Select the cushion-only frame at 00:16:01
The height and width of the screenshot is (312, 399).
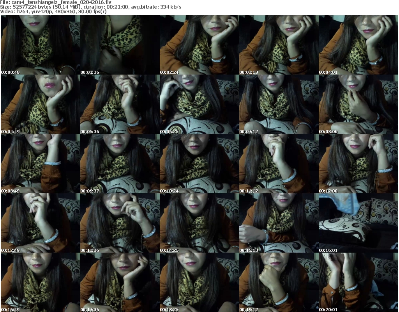pyautogui.click(x=358, y=223)
